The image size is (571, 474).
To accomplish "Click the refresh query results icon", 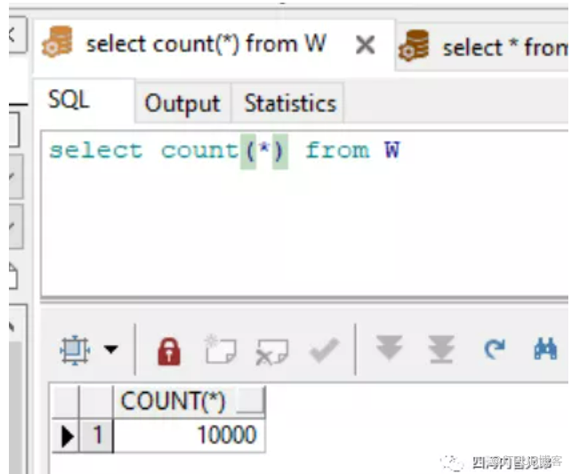I will 495,349.
